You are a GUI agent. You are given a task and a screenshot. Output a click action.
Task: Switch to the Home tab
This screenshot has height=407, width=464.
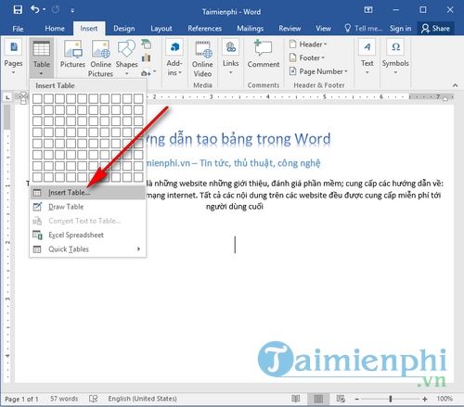point(55,29)
